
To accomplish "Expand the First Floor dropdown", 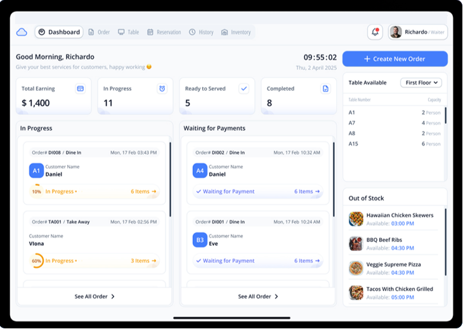I will point(421,83).
